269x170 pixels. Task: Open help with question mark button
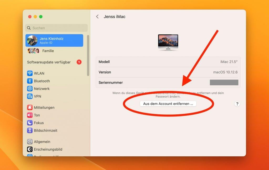[x=237, y=104]
